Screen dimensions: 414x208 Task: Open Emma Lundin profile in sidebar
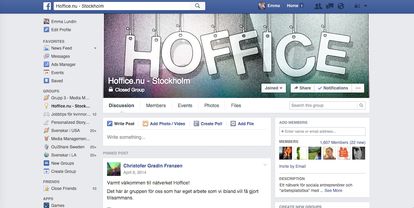coord(64,22)
